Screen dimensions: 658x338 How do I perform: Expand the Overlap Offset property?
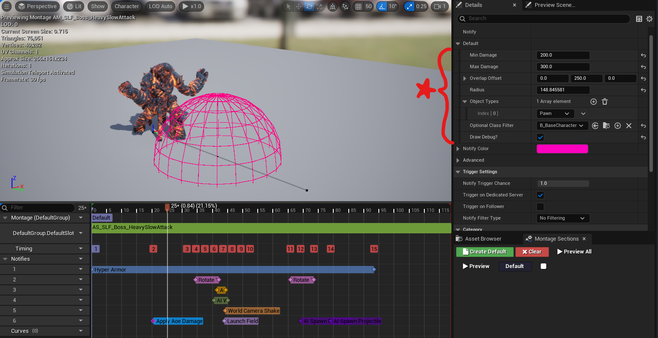(465, 78)
